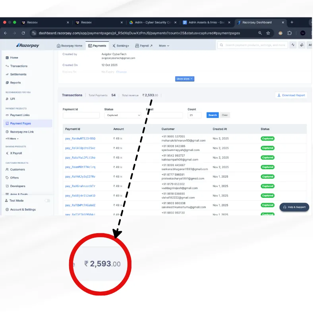Click the Email filter input field
This screenshot has height=313, width=313.
(x=164, y=115)
